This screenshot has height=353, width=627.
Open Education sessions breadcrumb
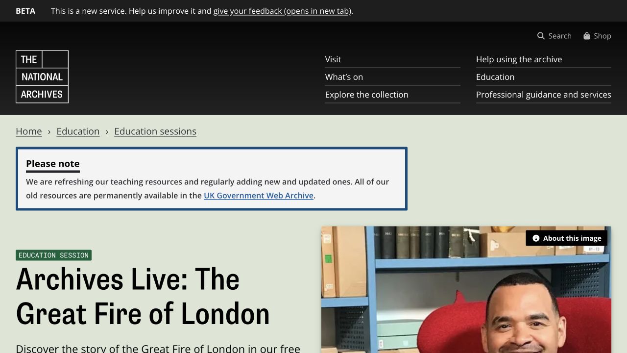click(155, 131)
